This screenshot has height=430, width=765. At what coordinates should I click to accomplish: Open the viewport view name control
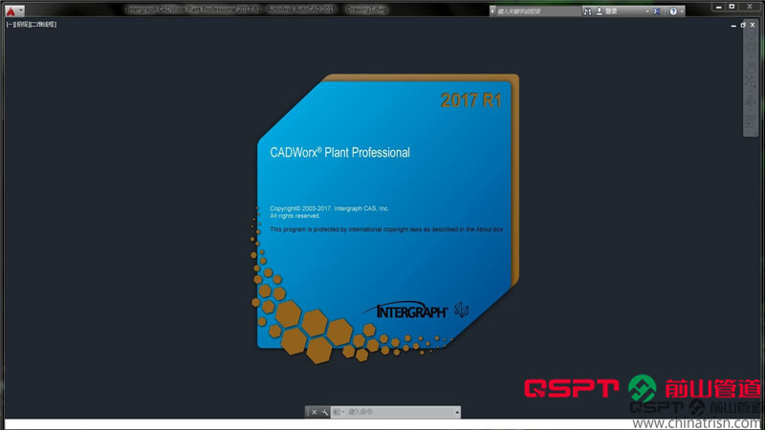pos(19,24)
